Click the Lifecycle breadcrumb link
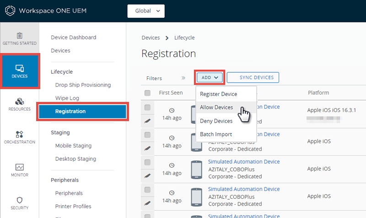The image size is (366, 218). pyautogui.click(x=184, y=38)
